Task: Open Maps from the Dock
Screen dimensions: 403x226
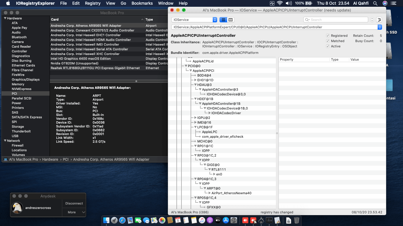Action: [x=154, y=220]
